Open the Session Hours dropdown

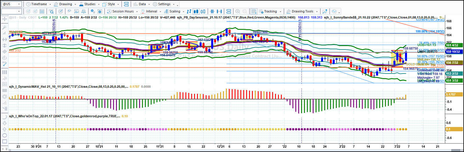[122, 11]
